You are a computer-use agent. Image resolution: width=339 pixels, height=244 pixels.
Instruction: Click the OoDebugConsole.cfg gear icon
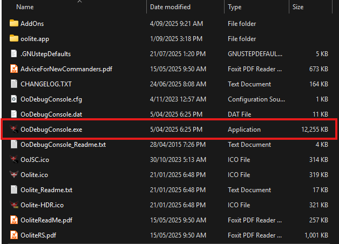(x=14, y=99)
